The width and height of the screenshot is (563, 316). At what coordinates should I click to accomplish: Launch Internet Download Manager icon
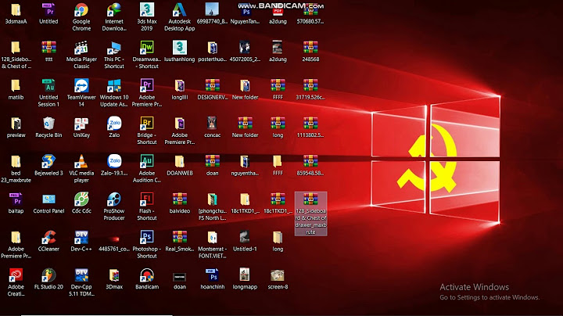point(114,10)
